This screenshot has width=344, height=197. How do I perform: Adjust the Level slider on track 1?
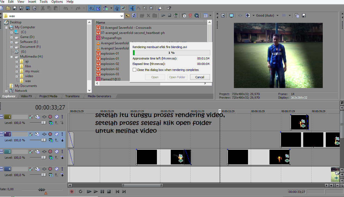(x=44, y=123)
